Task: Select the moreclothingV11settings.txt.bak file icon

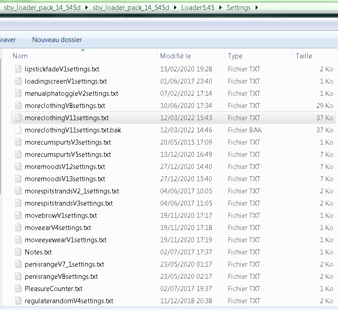Action: pos(18,130)
